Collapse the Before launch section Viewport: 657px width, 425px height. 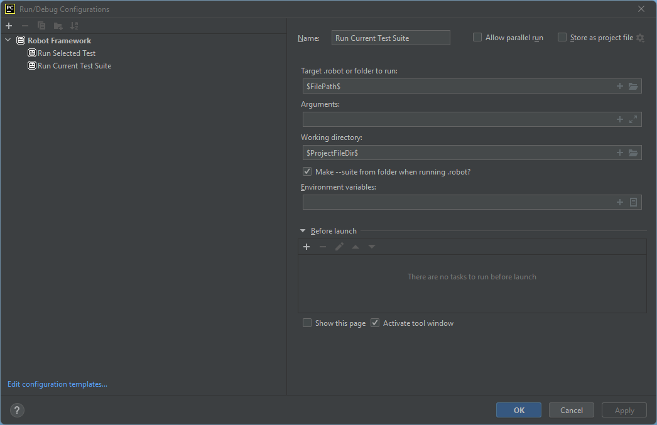tap(303, 231)
